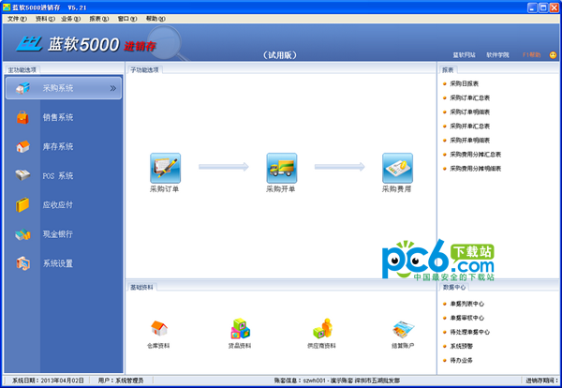The image size is (562, 388).
Task: Open the 采购费用 purchase cost icon
Action: (x=397, y=168)
